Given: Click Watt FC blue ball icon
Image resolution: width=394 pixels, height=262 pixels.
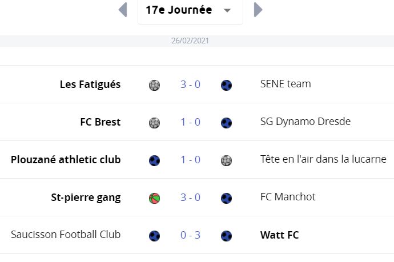Looking at the screenshot, I should pyautogui.click(x=226, y=236).
